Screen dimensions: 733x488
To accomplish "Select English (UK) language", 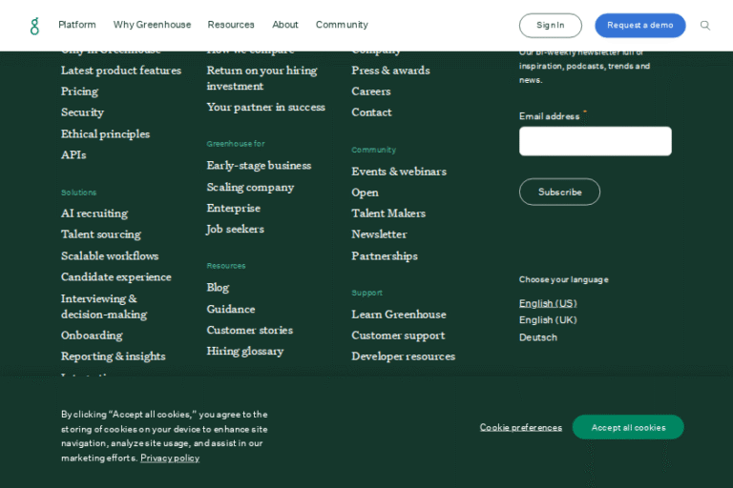I will pyautogui.click(x=548, y=320).
